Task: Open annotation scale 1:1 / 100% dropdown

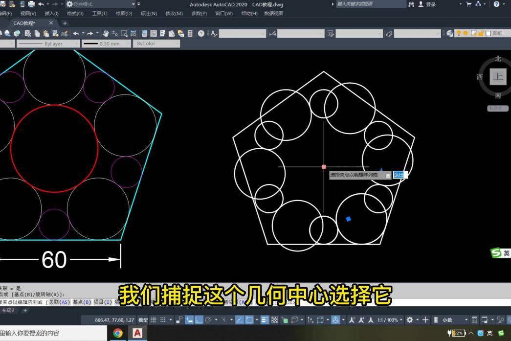Action: click(x=390, y=320)
